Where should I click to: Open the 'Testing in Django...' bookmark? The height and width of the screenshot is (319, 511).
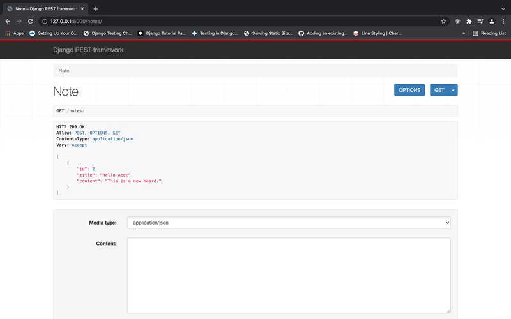coord(215,33)
